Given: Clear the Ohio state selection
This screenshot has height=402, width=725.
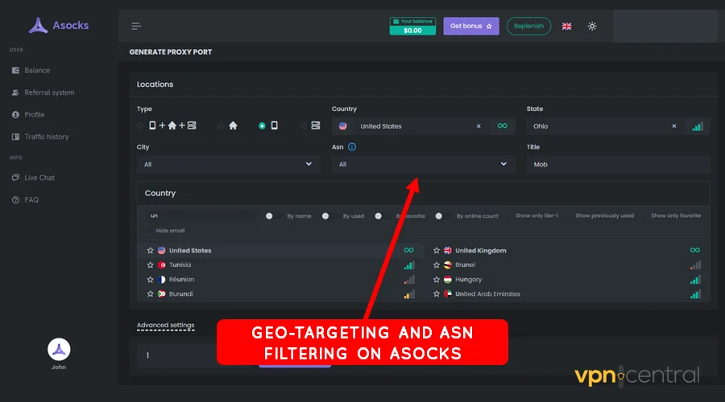Looking at the screenshot, I should pos(674,126).
